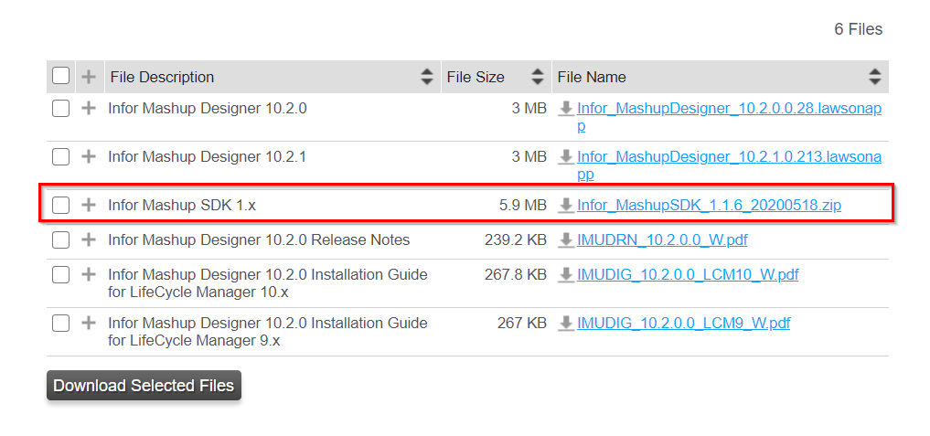Screen dimensions: 930x436
Task: Click the 267.8 KB file size cell
Action: tap(516, 274)
